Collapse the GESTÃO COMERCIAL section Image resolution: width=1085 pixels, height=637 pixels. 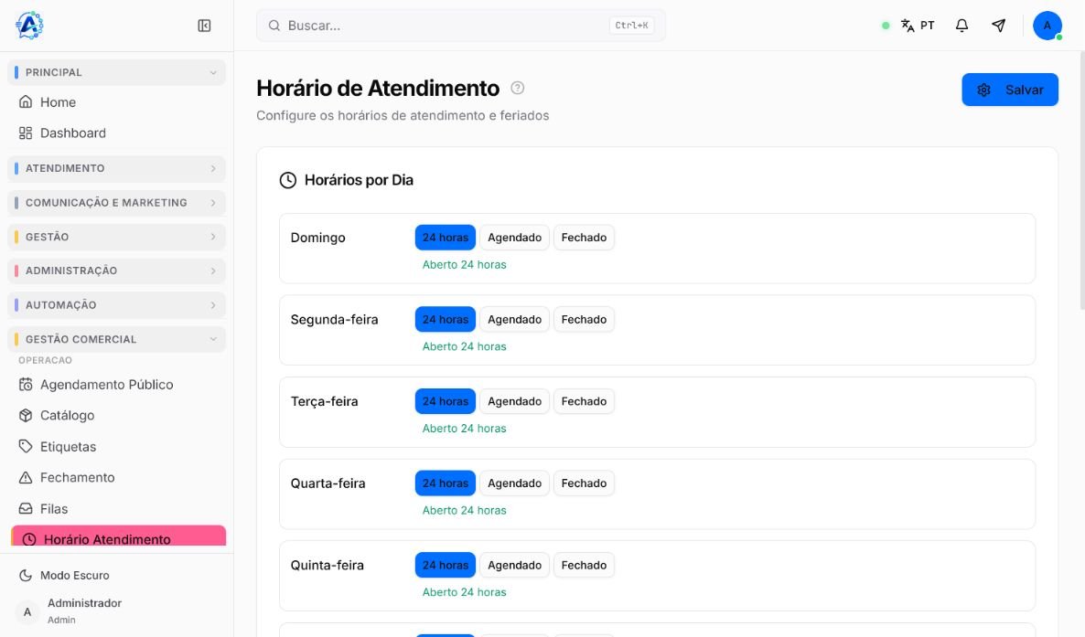coord(116,340)
